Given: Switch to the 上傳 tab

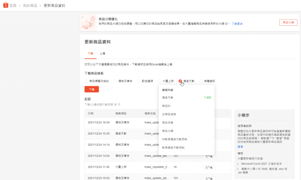Looking at the screenshot, I should [102, 54].
